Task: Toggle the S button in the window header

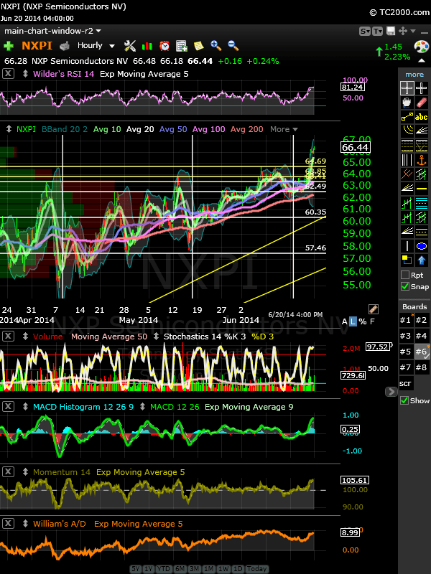Action: pyautogui.click(x=365, y=32)
